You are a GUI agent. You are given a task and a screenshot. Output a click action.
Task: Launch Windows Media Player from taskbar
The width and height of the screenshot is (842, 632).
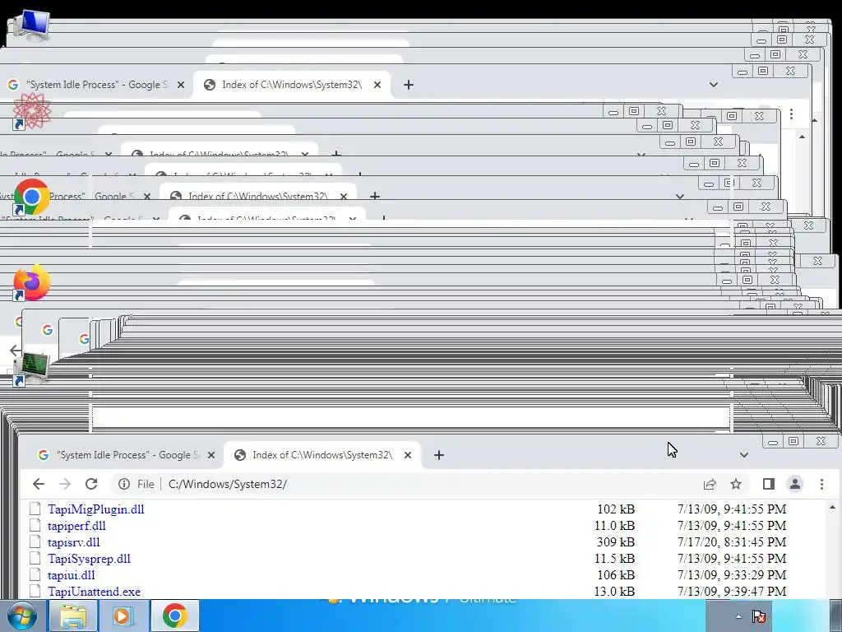(123, 616)
